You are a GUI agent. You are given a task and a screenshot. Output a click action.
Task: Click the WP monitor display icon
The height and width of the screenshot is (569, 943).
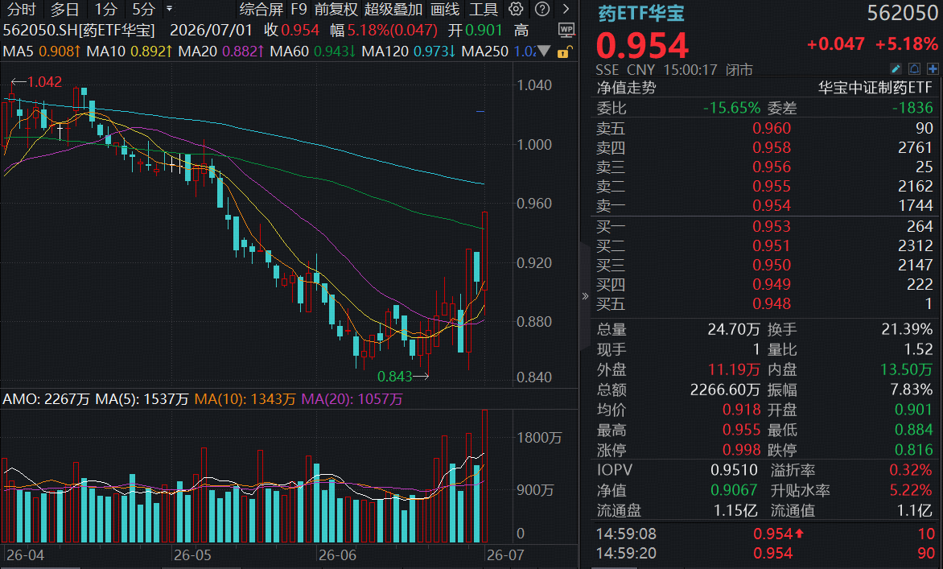point(566,30)
